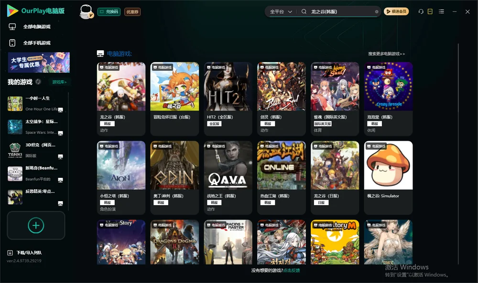
Task: Click the customer service headset icon
Action: coord(421,11)
